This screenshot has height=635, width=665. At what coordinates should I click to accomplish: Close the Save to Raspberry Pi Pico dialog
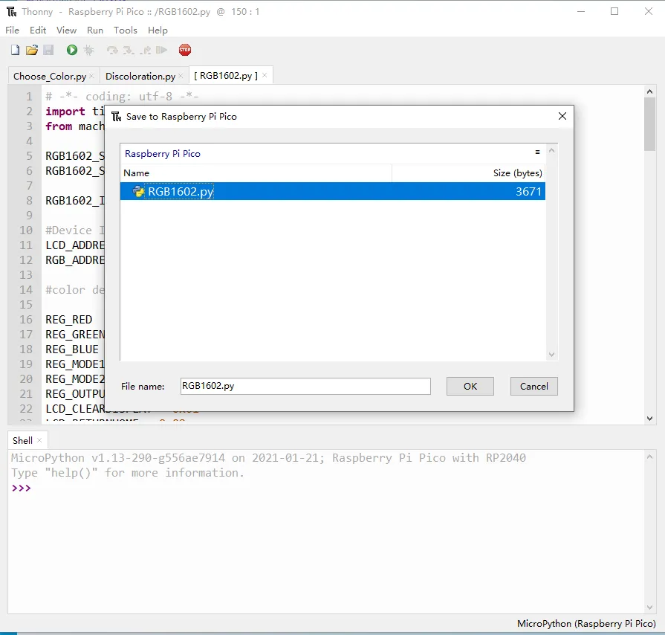click(x=562, y=116)
